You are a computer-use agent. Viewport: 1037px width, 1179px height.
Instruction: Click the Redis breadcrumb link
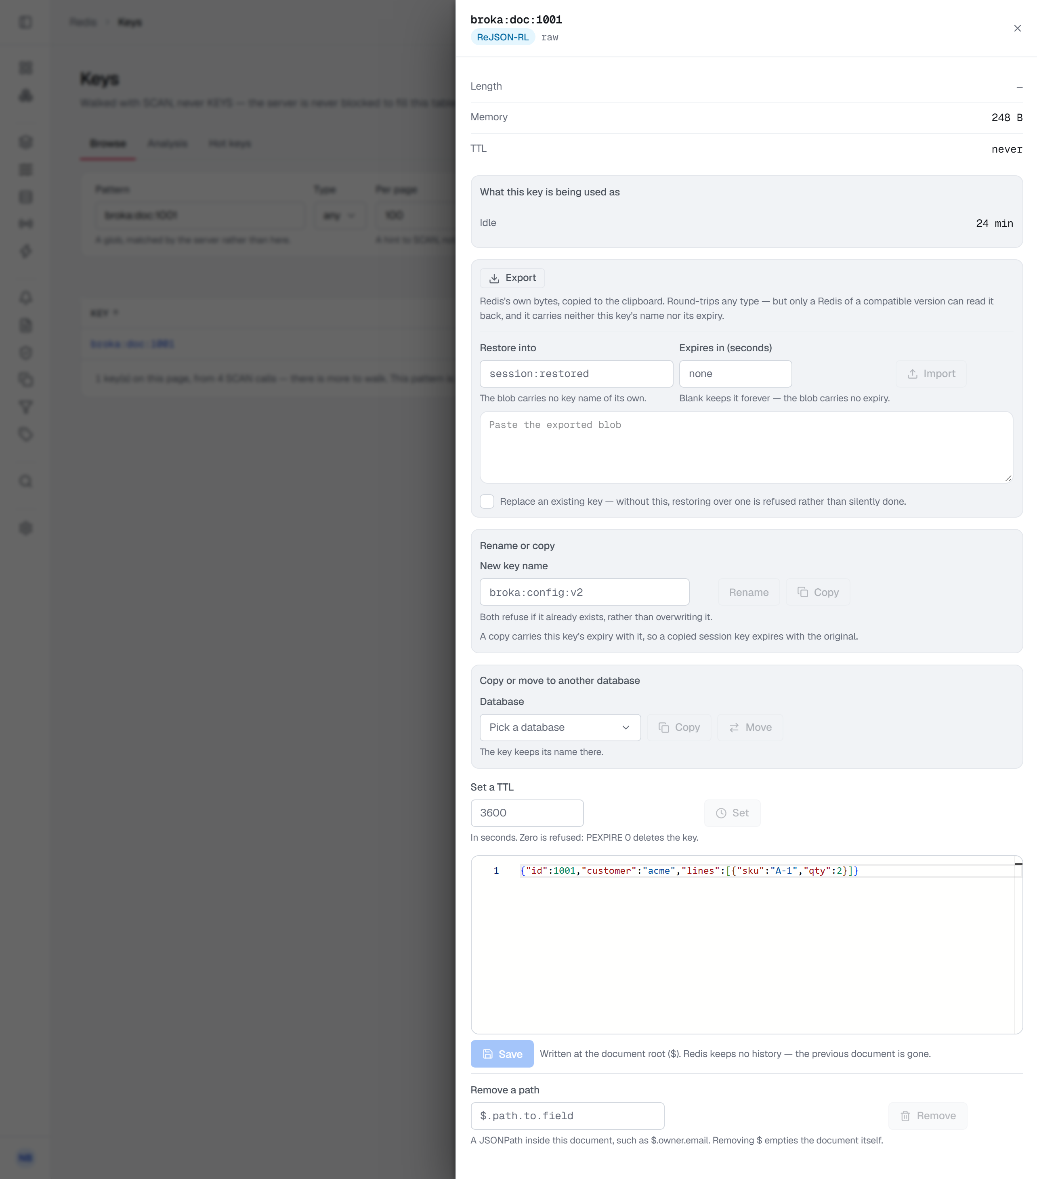click(83, 22)
